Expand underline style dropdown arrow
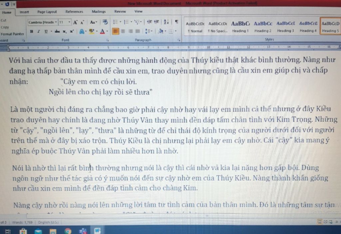 click(x=51, y=31)
